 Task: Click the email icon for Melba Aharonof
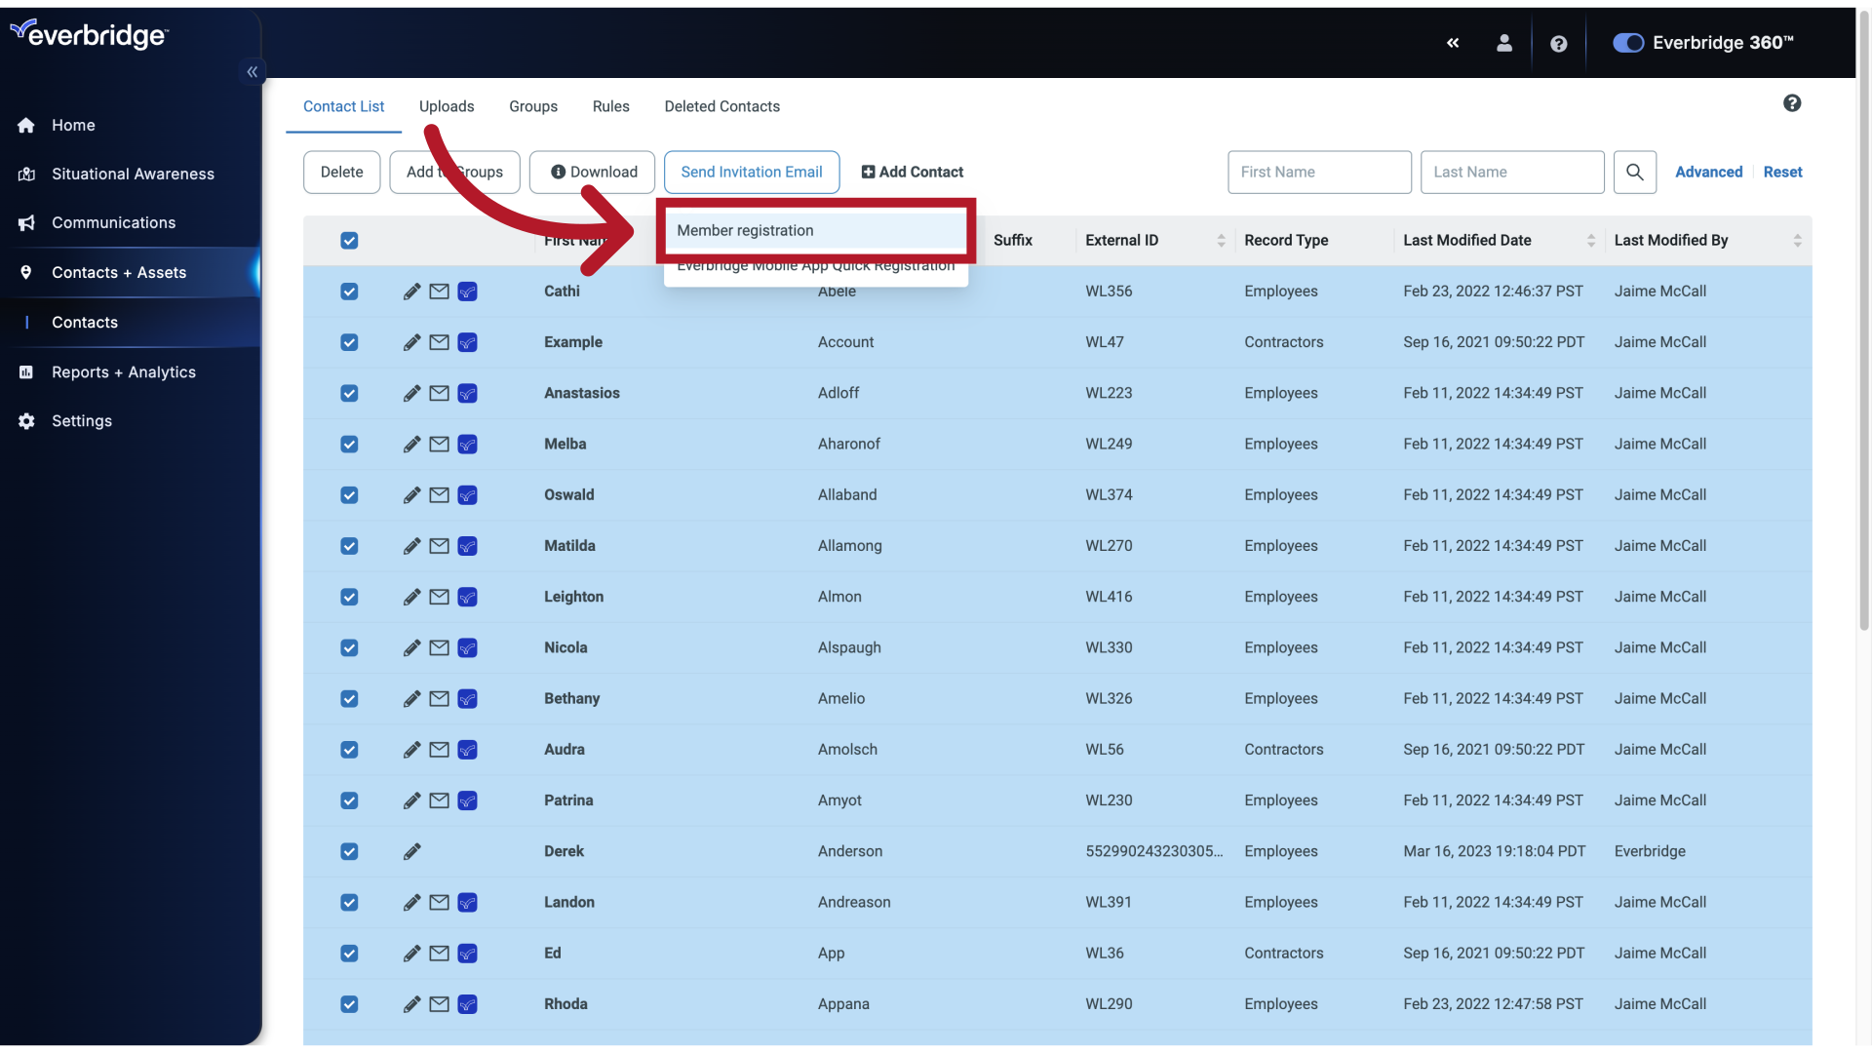(x=439, y=445)
